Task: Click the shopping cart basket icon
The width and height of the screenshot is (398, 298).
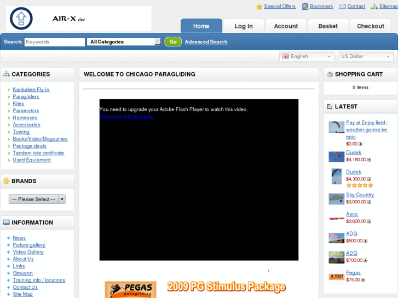Action: point(330,74)
